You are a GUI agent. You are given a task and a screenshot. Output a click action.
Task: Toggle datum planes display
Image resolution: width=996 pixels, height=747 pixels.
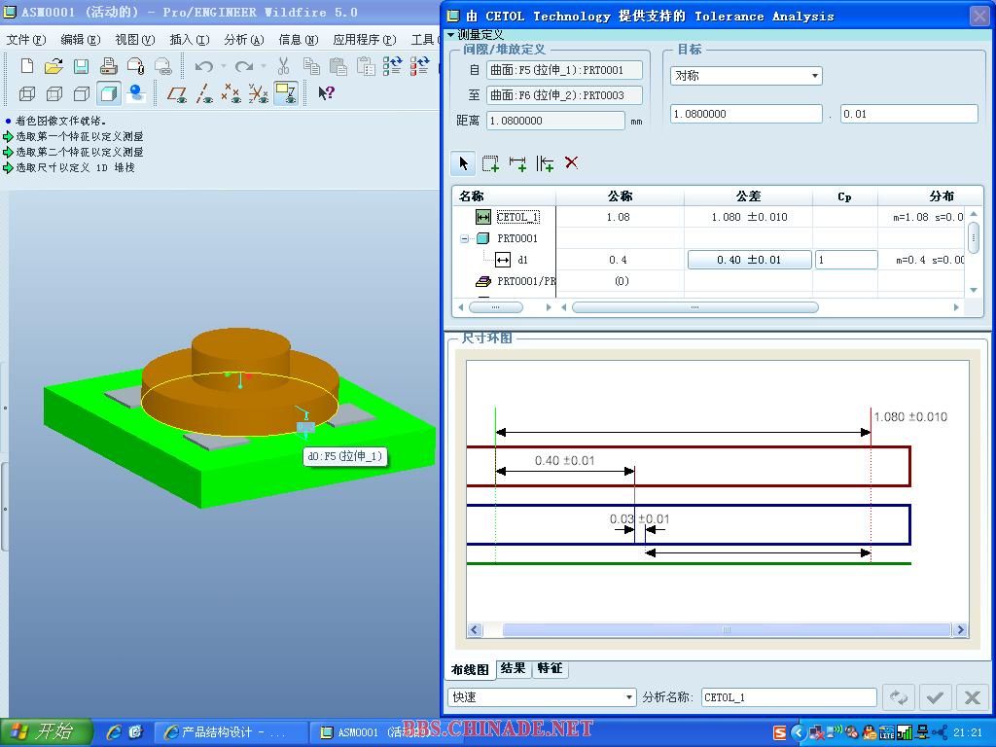pyautogui.click(x=177, y=94)
